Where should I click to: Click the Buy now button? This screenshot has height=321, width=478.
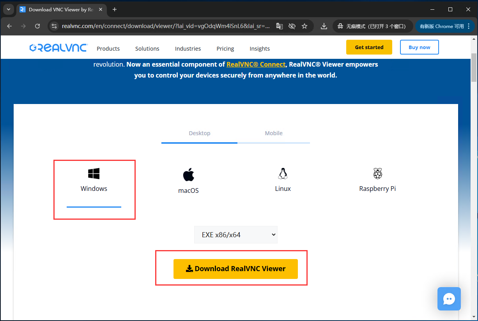(x=420, y=47)
